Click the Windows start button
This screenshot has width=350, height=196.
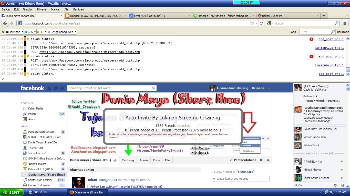coord(12,192)
